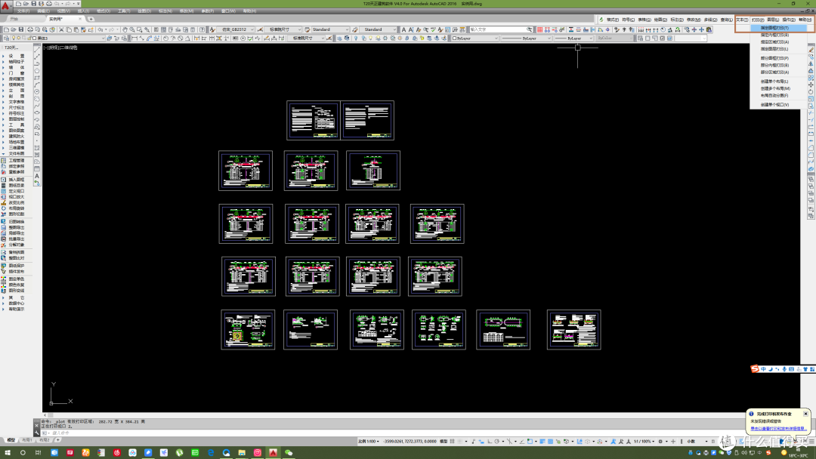Screen dimensions: 816x459
Task: Open the ByLayer lineweight dropdown
Action: click(x=573, y=38)
